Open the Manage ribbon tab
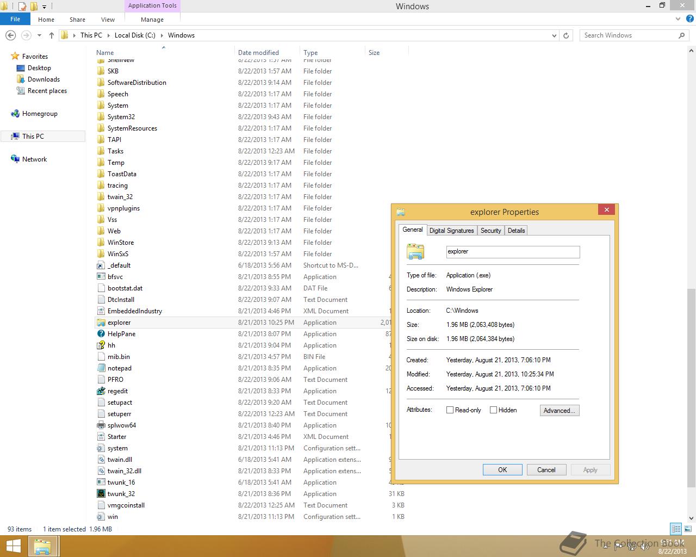696x557 pixels. click(x=152, y=20)
